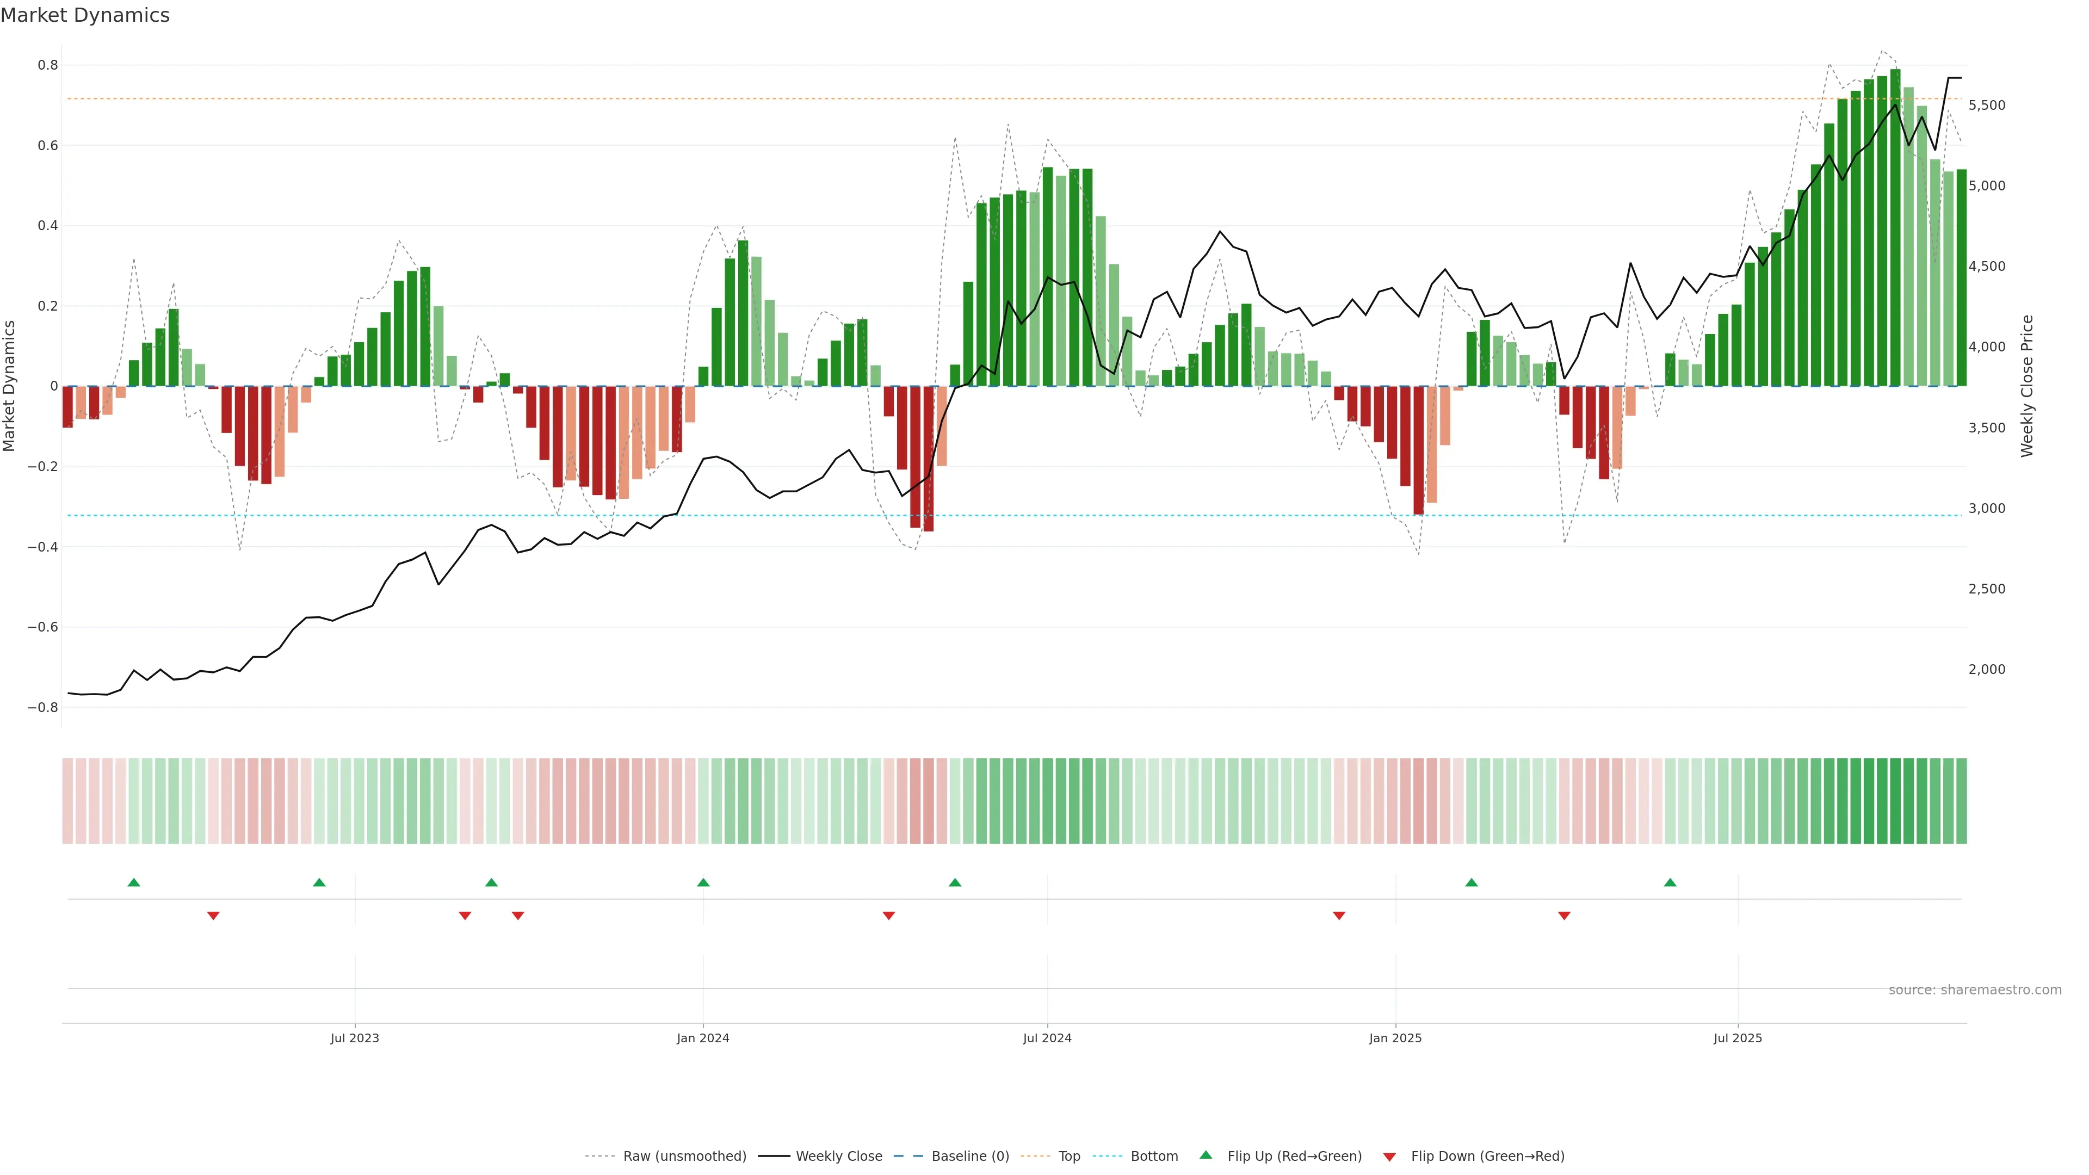Image resolution: width=2089 pixels, height=1175 pixels.
Task: Click the first red flip-down triangle marker
Action: click(213, 916)
